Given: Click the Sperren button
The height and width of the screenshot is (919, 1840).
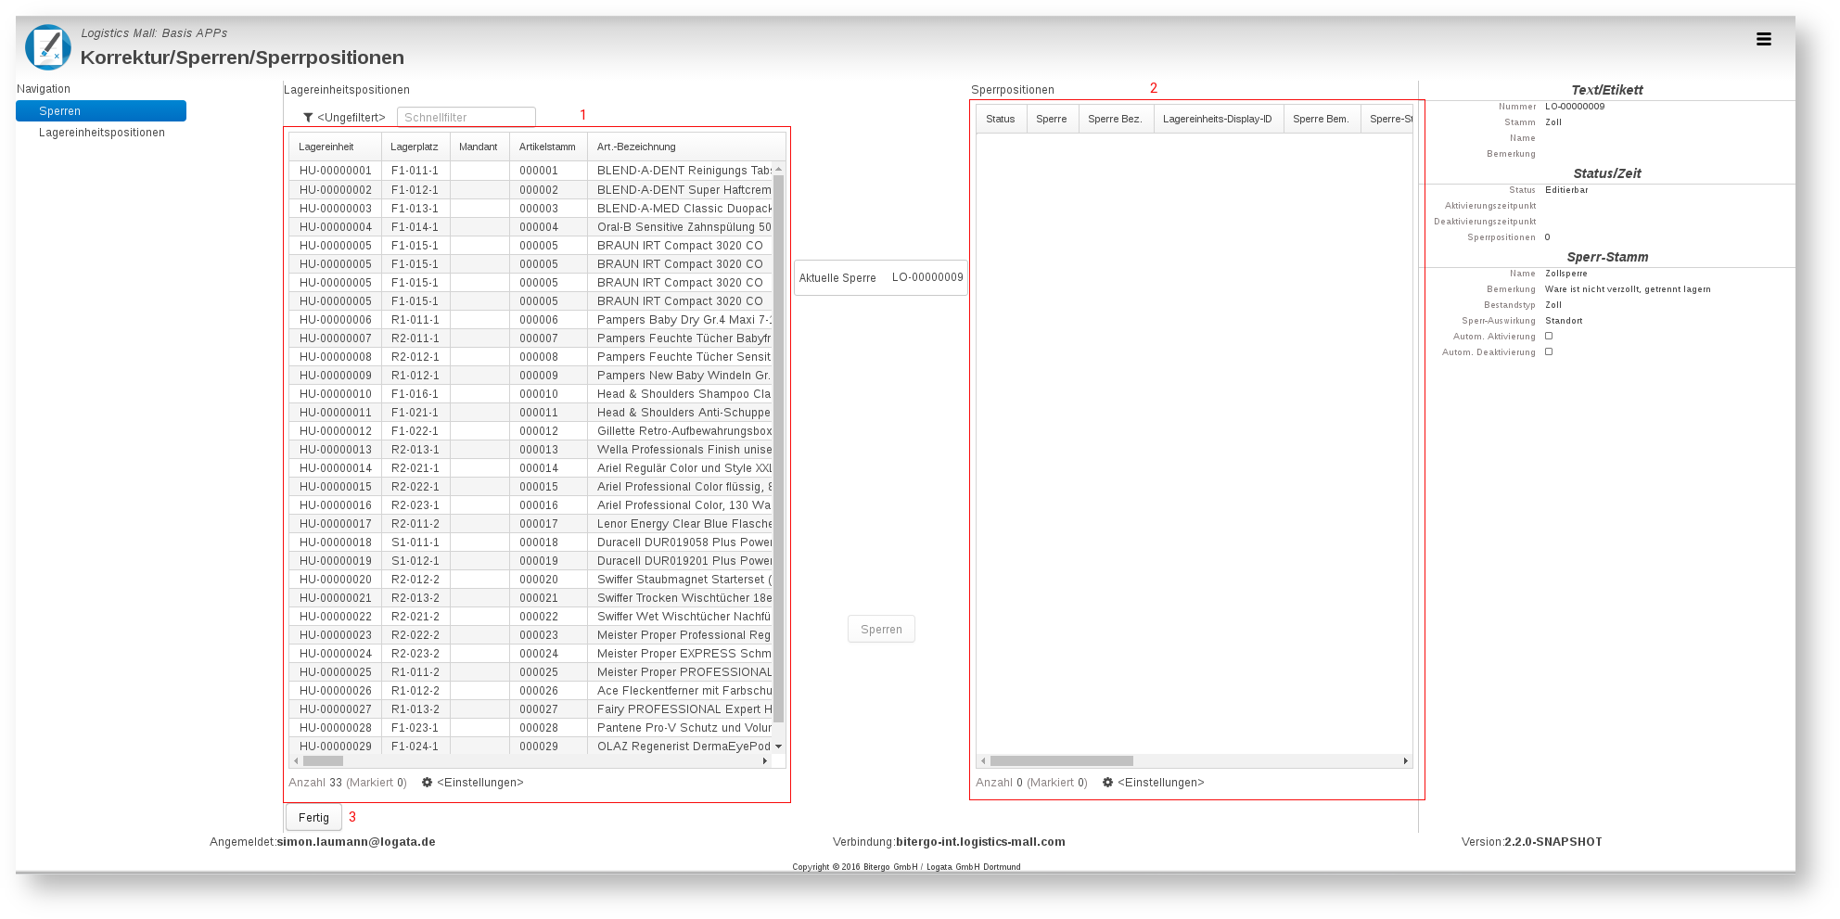Looking at the screenshot, I should [x=881, y=629].
